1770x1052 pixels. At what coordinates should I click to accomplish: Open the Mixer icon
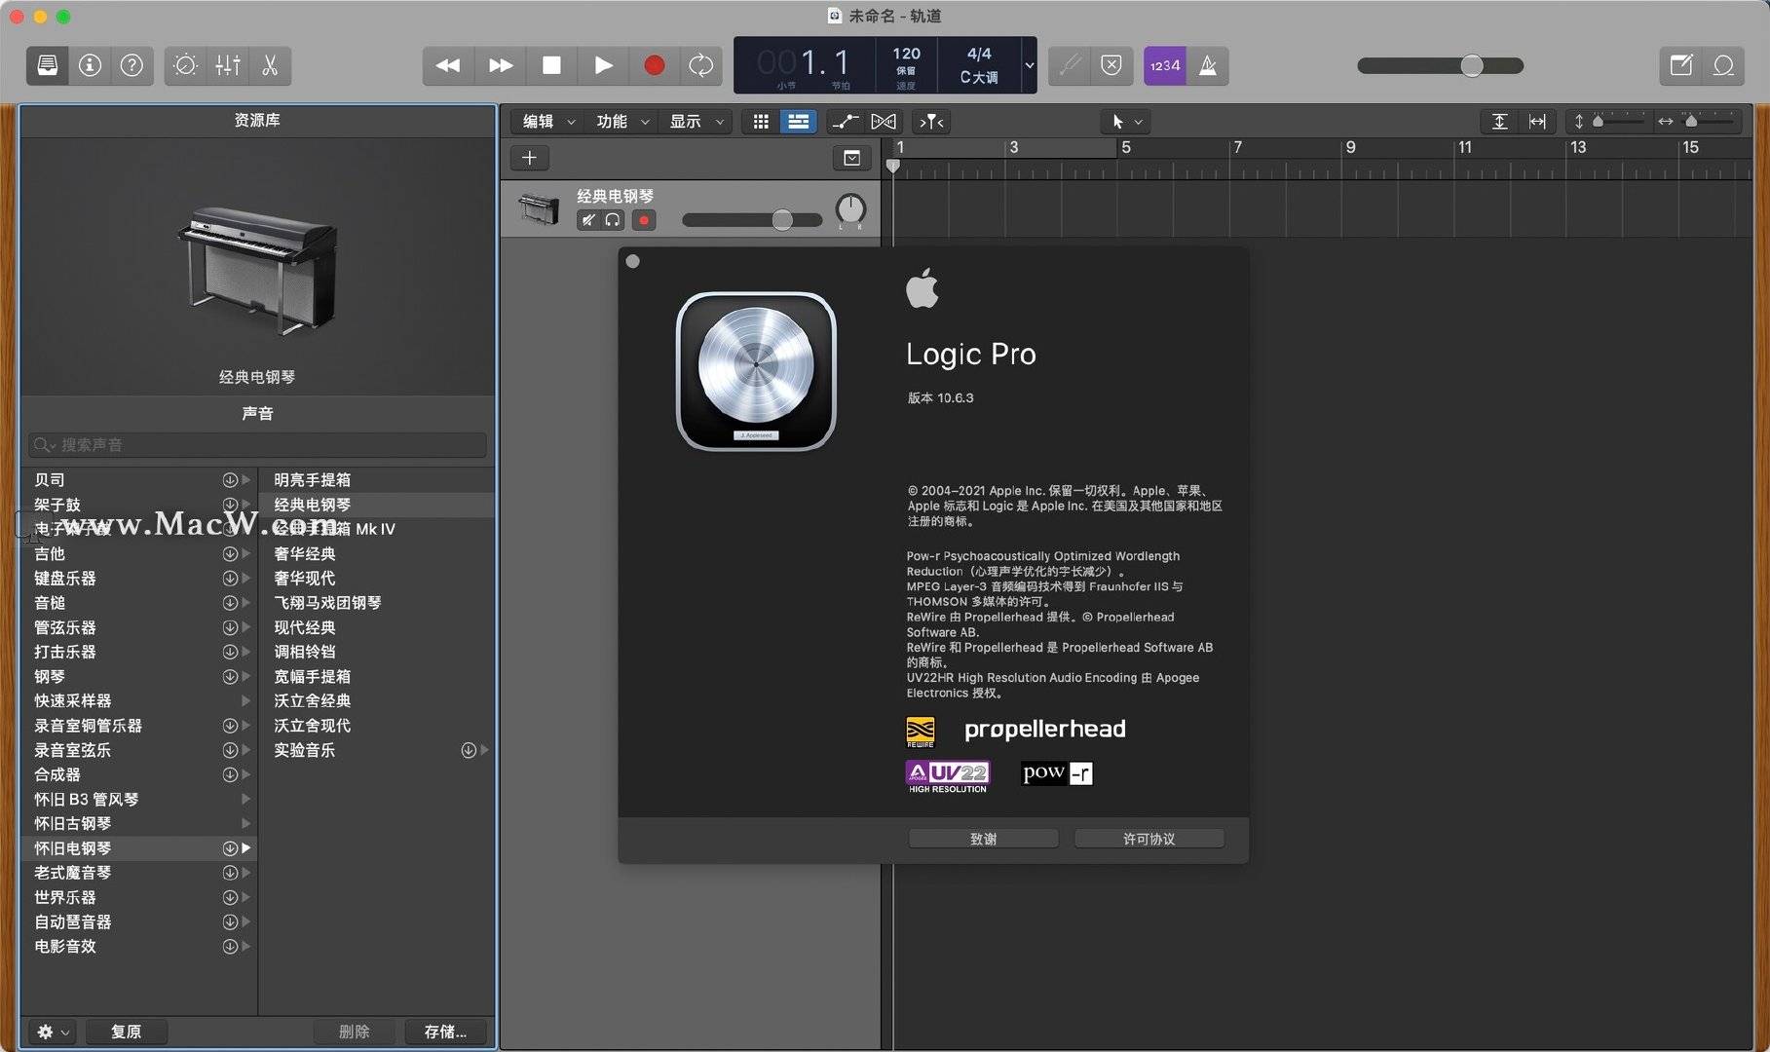228,65
